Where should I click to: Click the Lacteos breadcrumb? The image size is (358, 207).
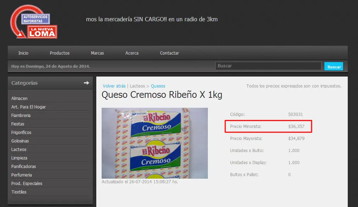(x=137, y=86)
